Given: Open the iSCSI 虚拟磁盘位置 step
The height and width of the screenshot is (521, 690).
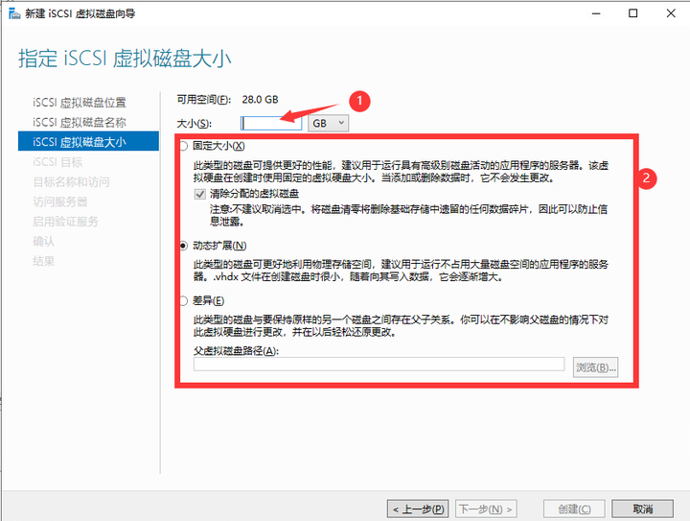Looking at the screenshot, I should (x=80, y=103).
